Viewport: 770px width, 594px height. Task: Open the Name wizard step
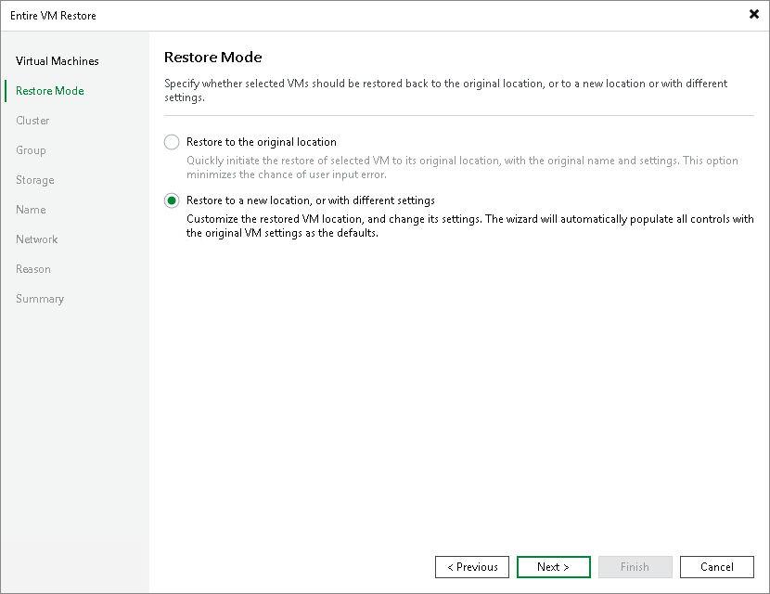click(x=31, y=210)
